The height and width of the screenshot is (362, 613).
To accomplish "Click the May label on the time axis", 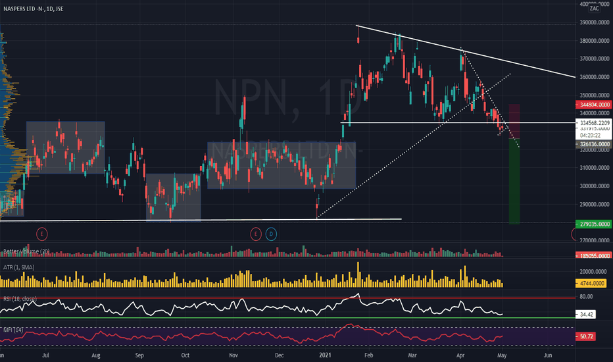I will tap(502, 355).
